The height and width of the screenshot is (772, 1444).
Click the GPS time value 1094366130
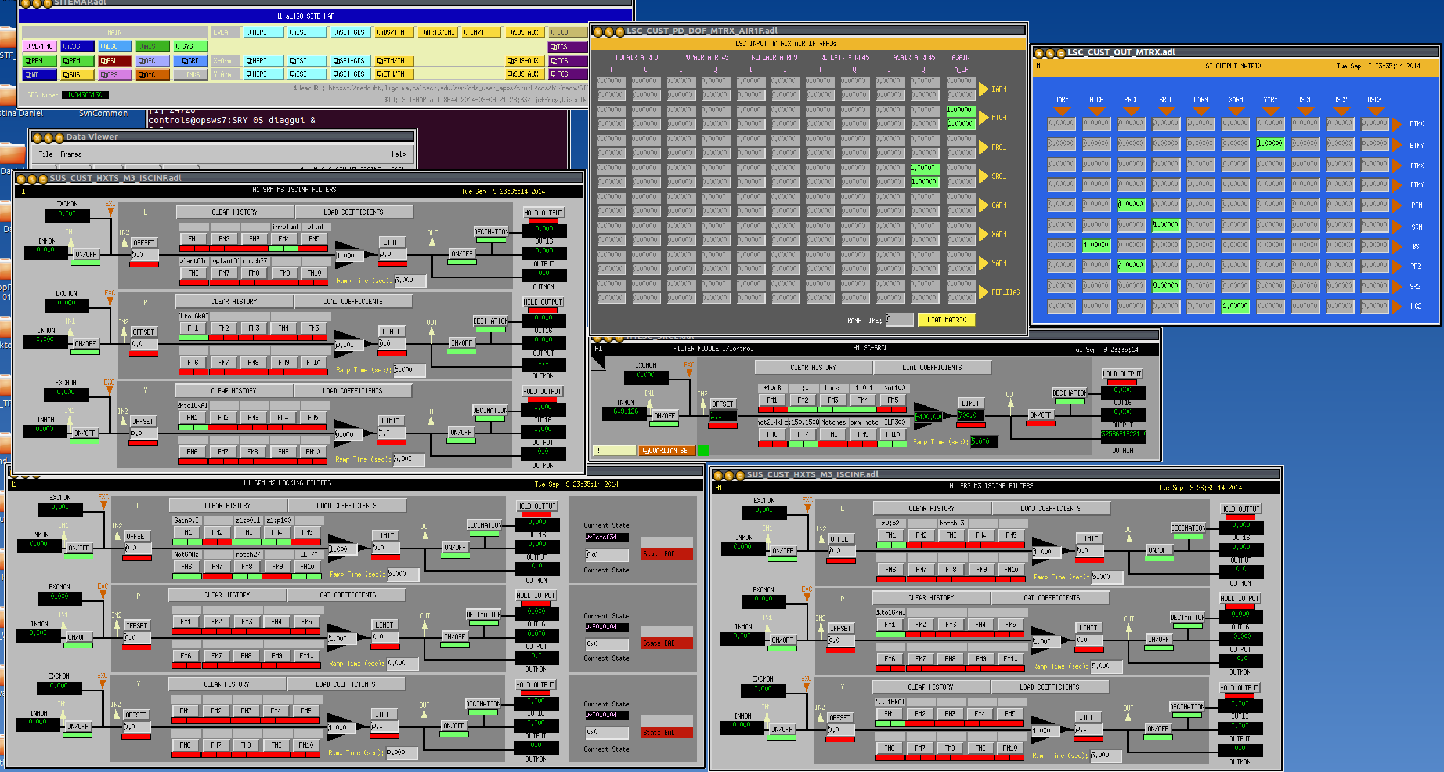85,95
